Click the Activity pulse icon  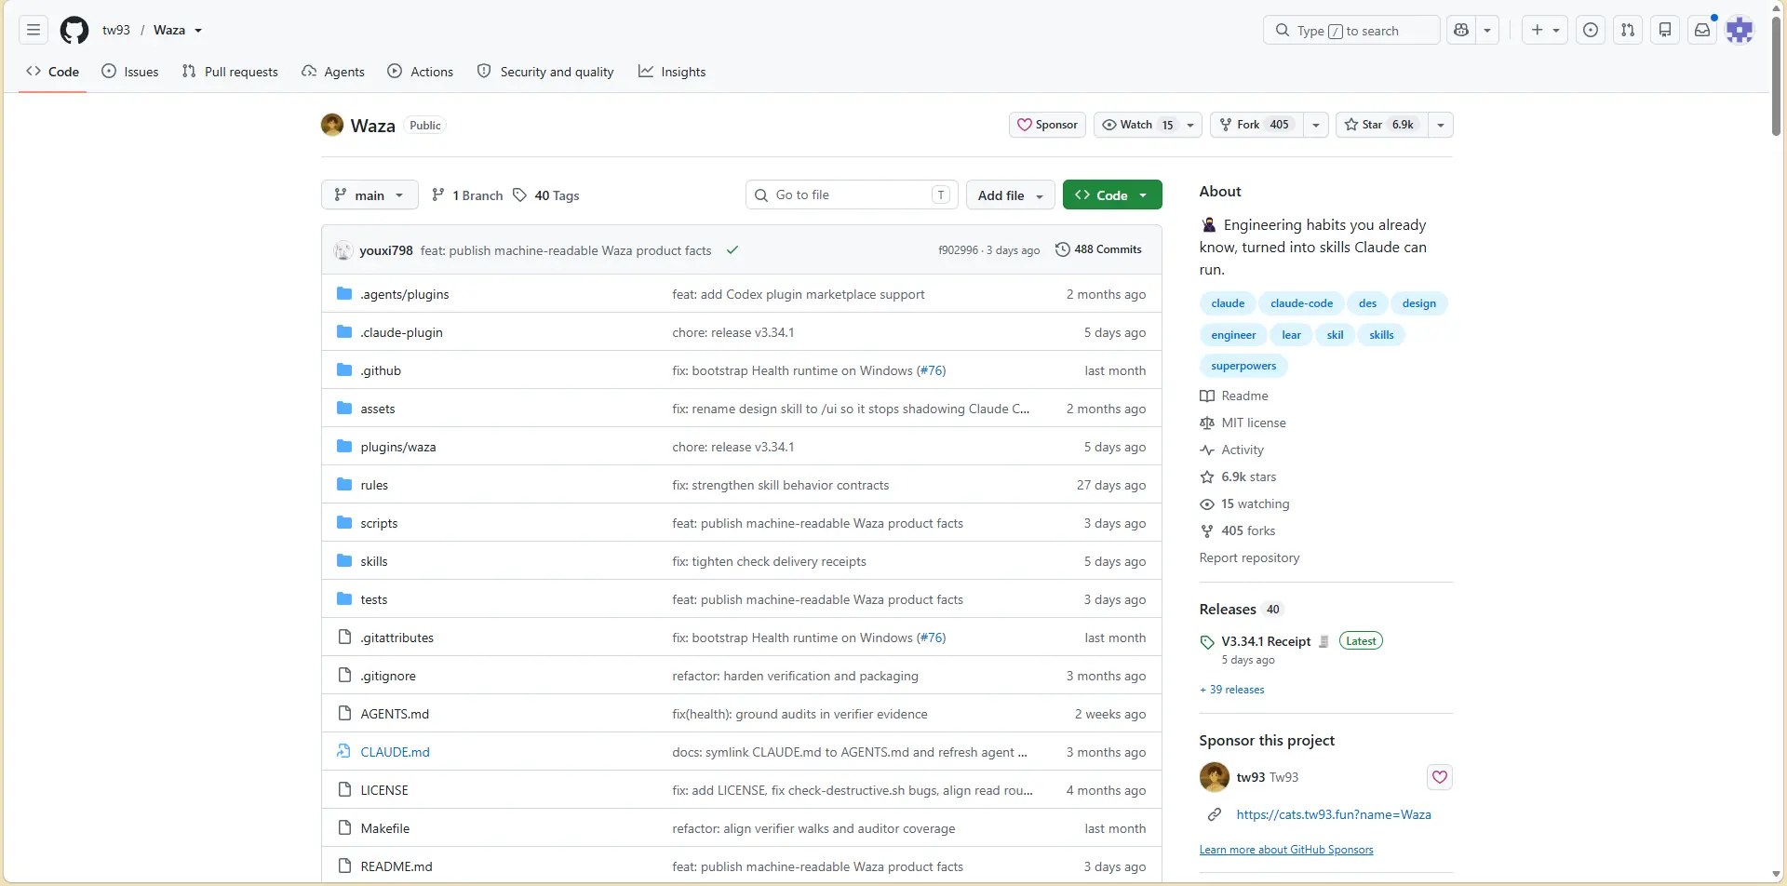pyautogui.click(x=1207, y=450)
